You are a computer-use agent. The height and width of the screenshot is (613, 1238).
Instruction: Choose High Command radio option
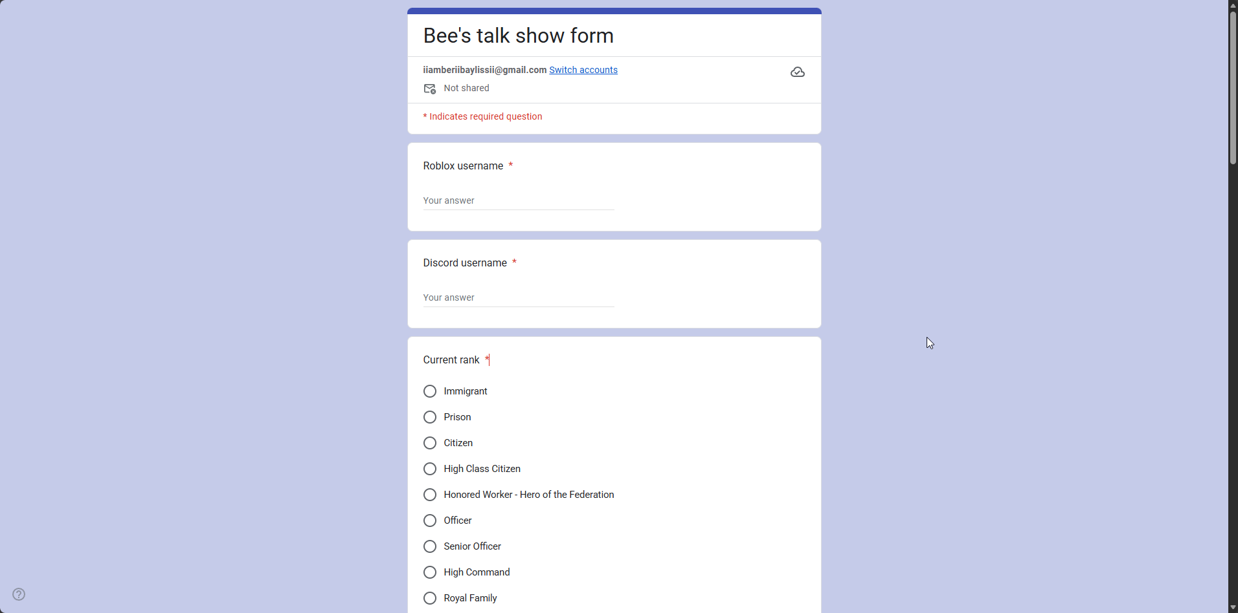(430, 573)
